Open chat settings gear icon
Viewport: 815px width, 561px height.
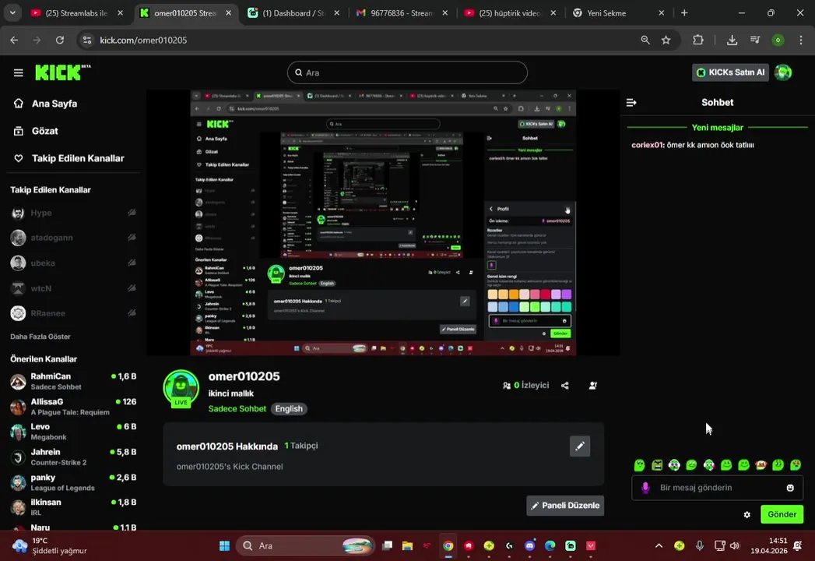(747, 515)
